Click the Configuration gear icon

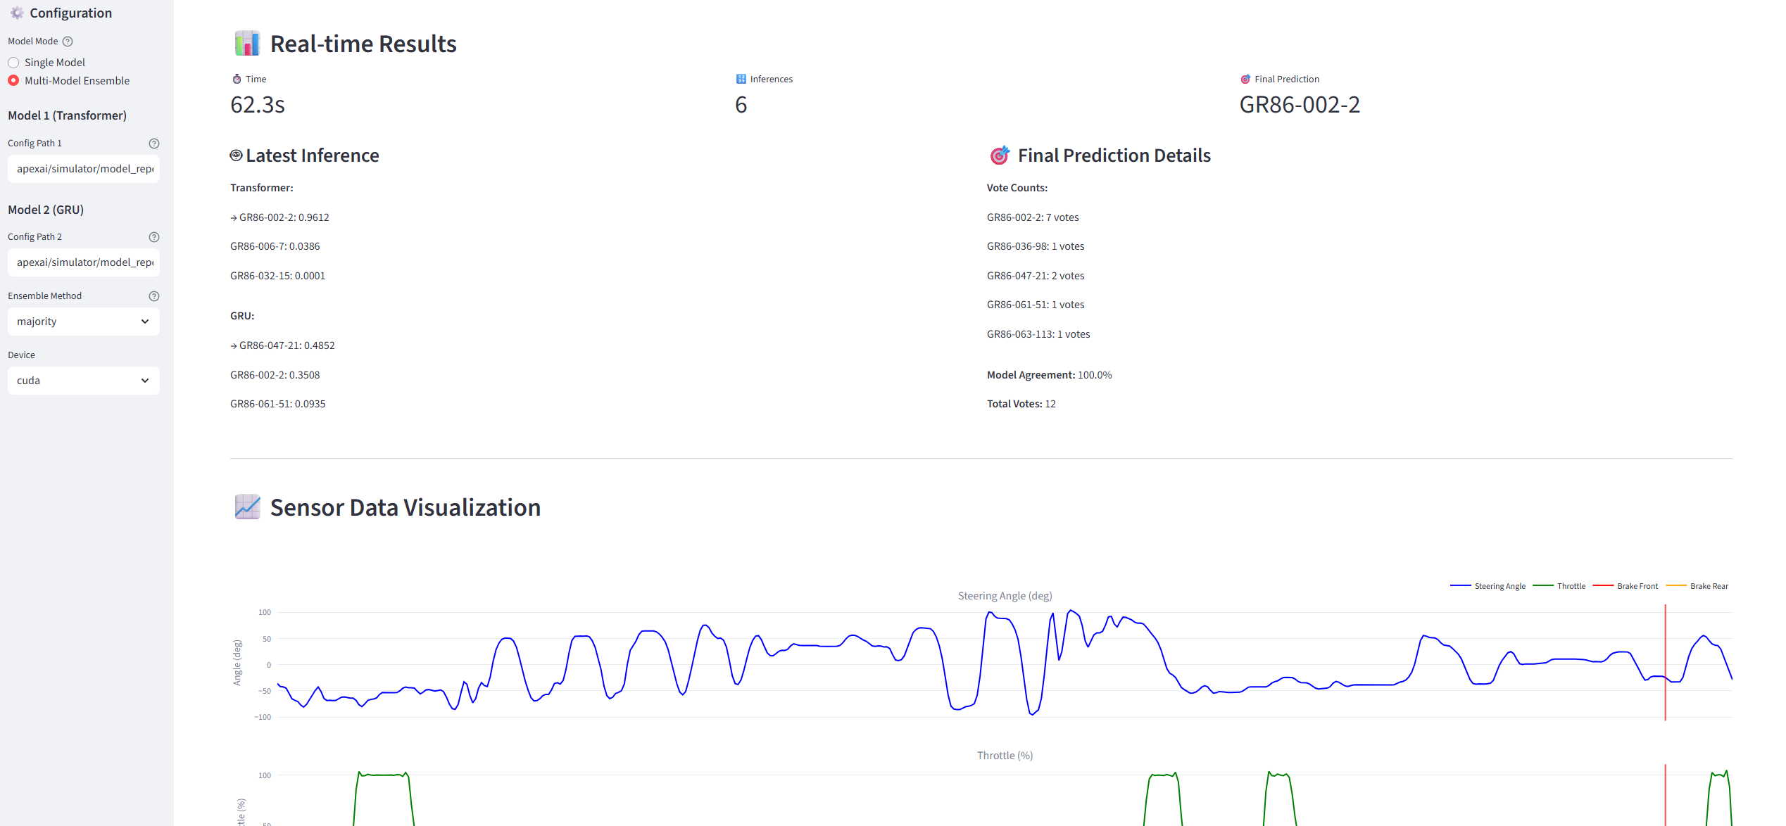point(17,13)
